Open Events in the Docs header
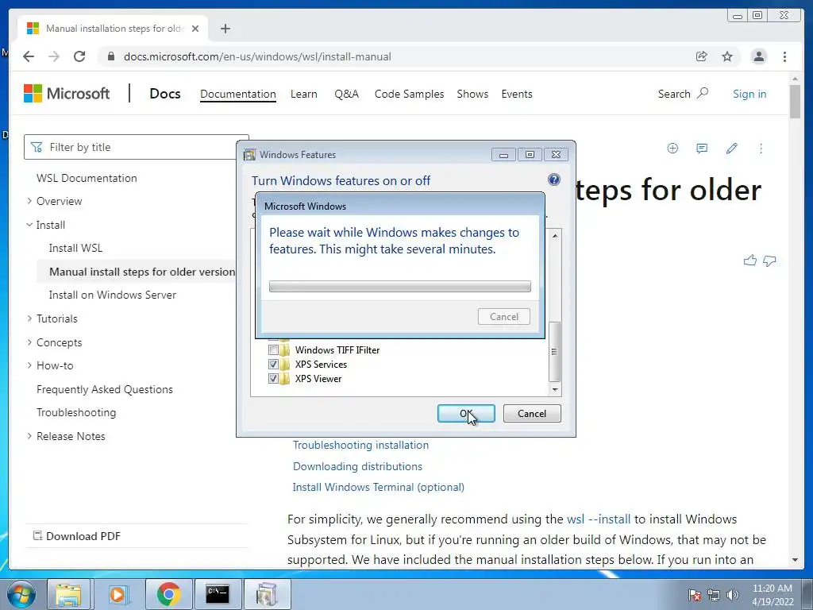The height and width of the screenshot is (610, 813). point(516,94)
